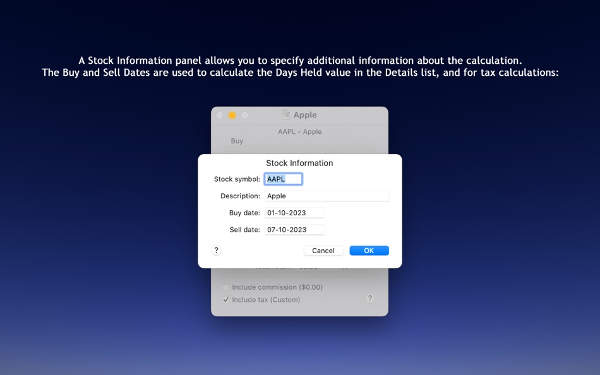Image resolution: width=600 pixels, height=375 pixels.
Task: Click the Buy date field 01-10-2023
Action: click(x=294, y=213)
